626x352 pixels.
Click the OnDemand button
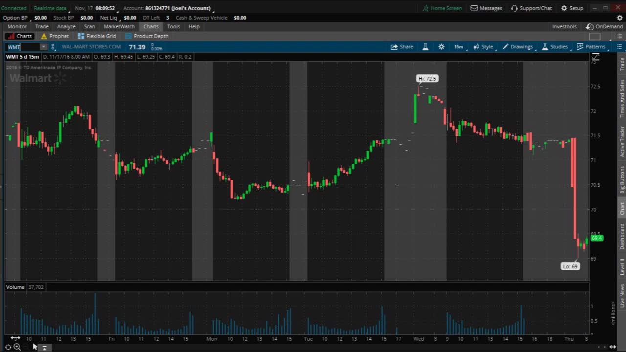pos(605,26)
